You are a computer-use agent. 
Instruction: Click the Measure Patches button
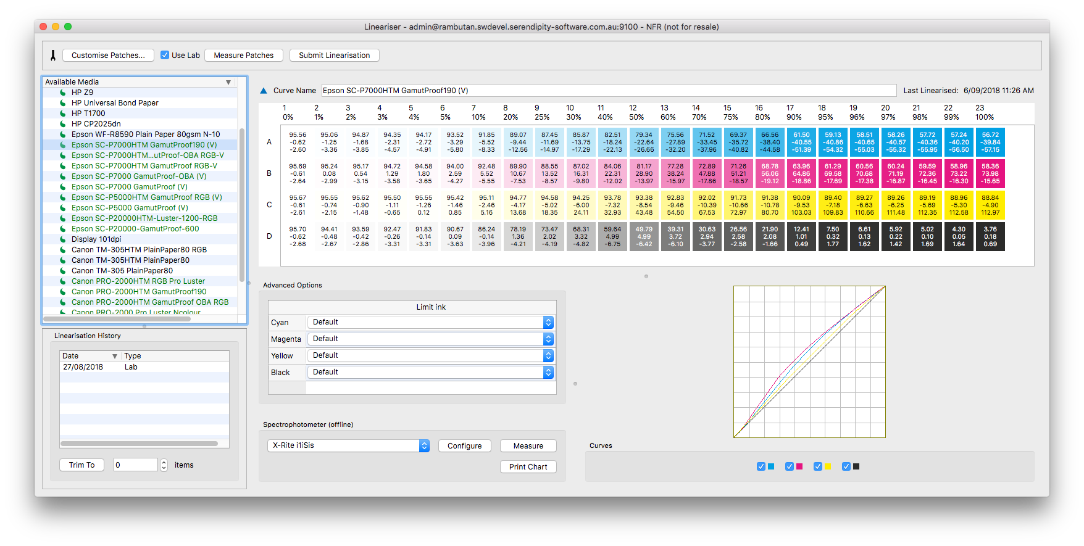click(244, 56)
